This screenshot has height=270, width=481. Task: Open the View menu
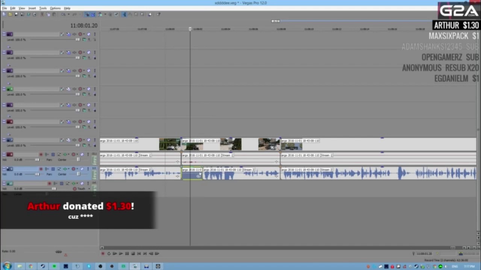click(22, 8)
